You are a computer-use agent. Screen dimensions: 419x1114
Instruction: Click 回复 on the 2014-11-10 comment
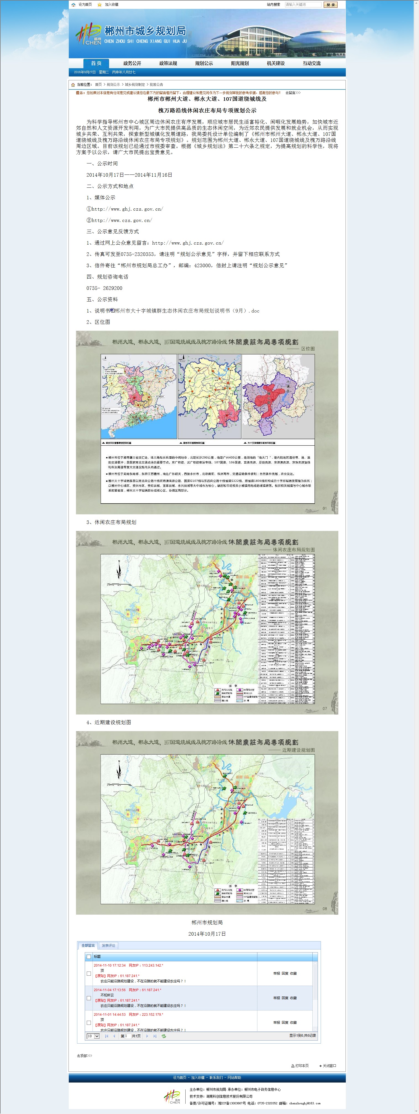click(285, 973)
